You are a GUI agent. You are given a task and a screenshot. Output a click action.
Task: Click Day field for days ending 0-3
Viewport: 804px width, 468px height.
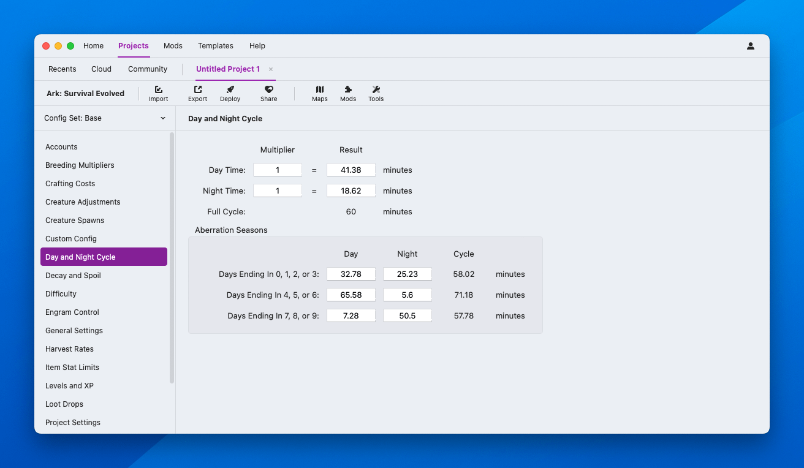pyautogui.click(x=351, y=274)
